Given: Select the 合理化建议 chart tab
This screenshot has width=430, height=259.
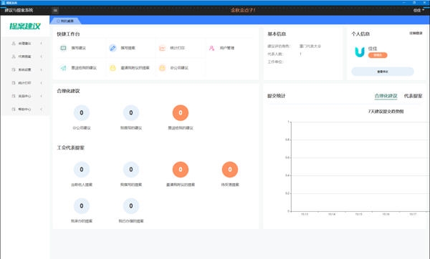Looking at the screenshot, I should (x=386, y=96).
